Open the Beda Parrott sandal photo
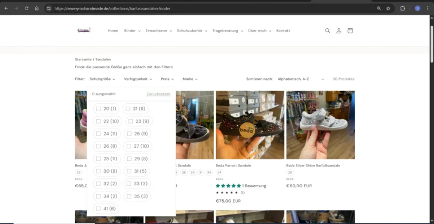 click(250, 125)
